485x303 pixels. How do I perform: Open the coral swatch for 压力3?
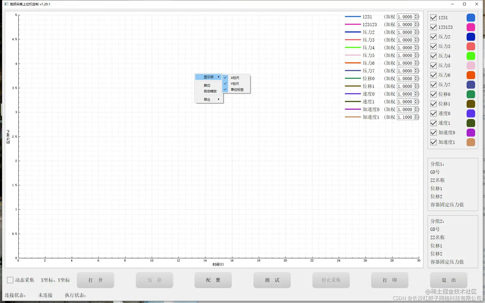(x=471, y=46)
